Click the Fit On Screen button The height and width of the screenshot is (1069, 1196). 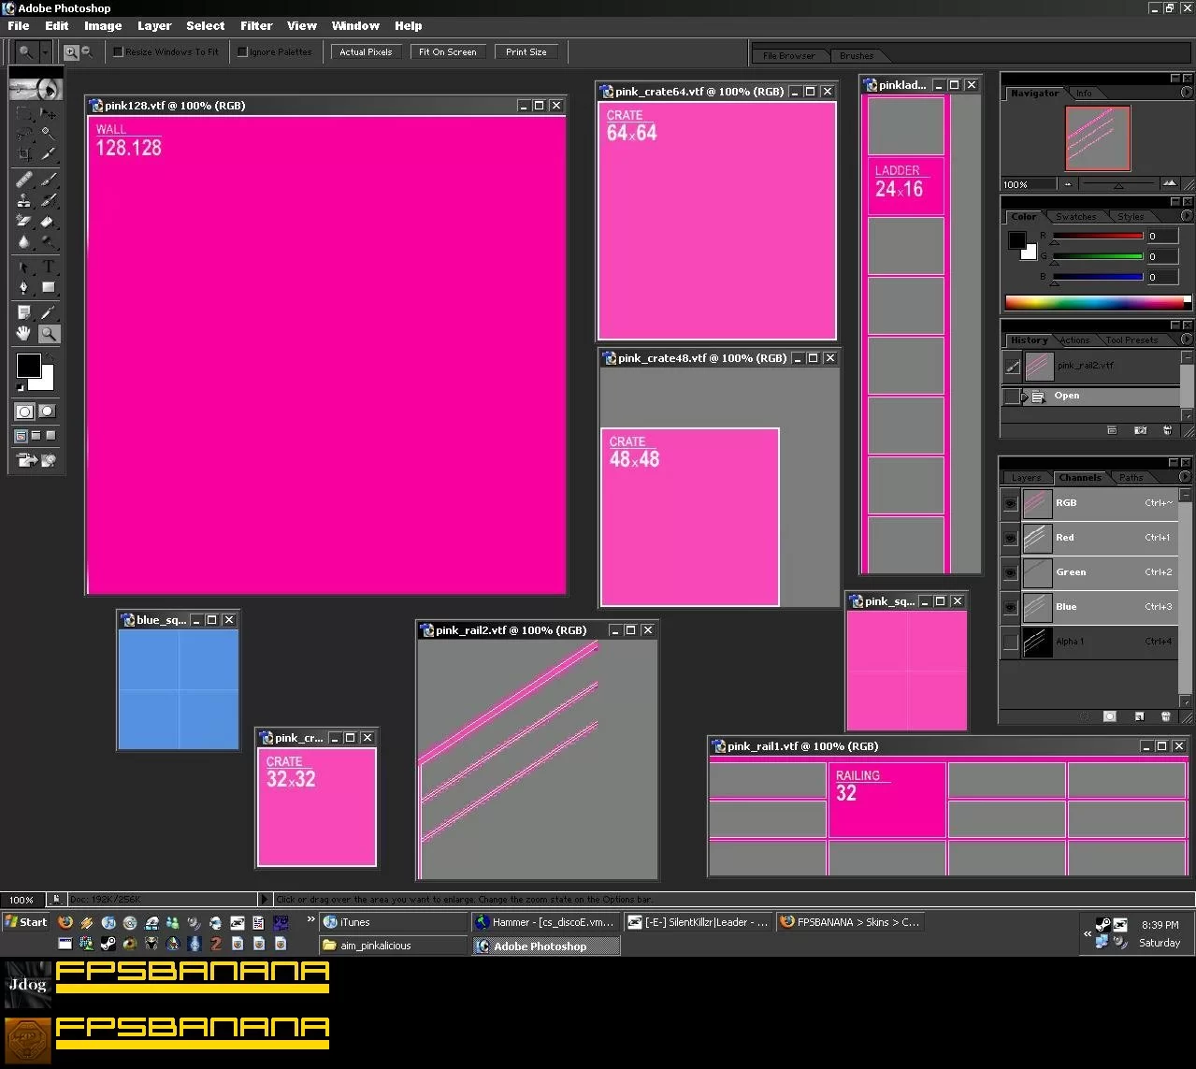(x=447, y=52)
